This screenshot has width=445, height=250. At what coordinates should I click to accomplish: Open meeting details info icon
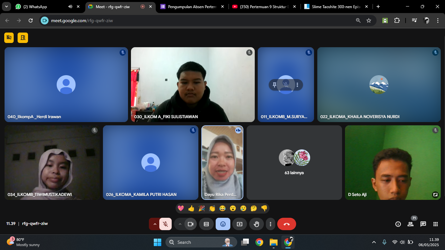tap(398, 224)
